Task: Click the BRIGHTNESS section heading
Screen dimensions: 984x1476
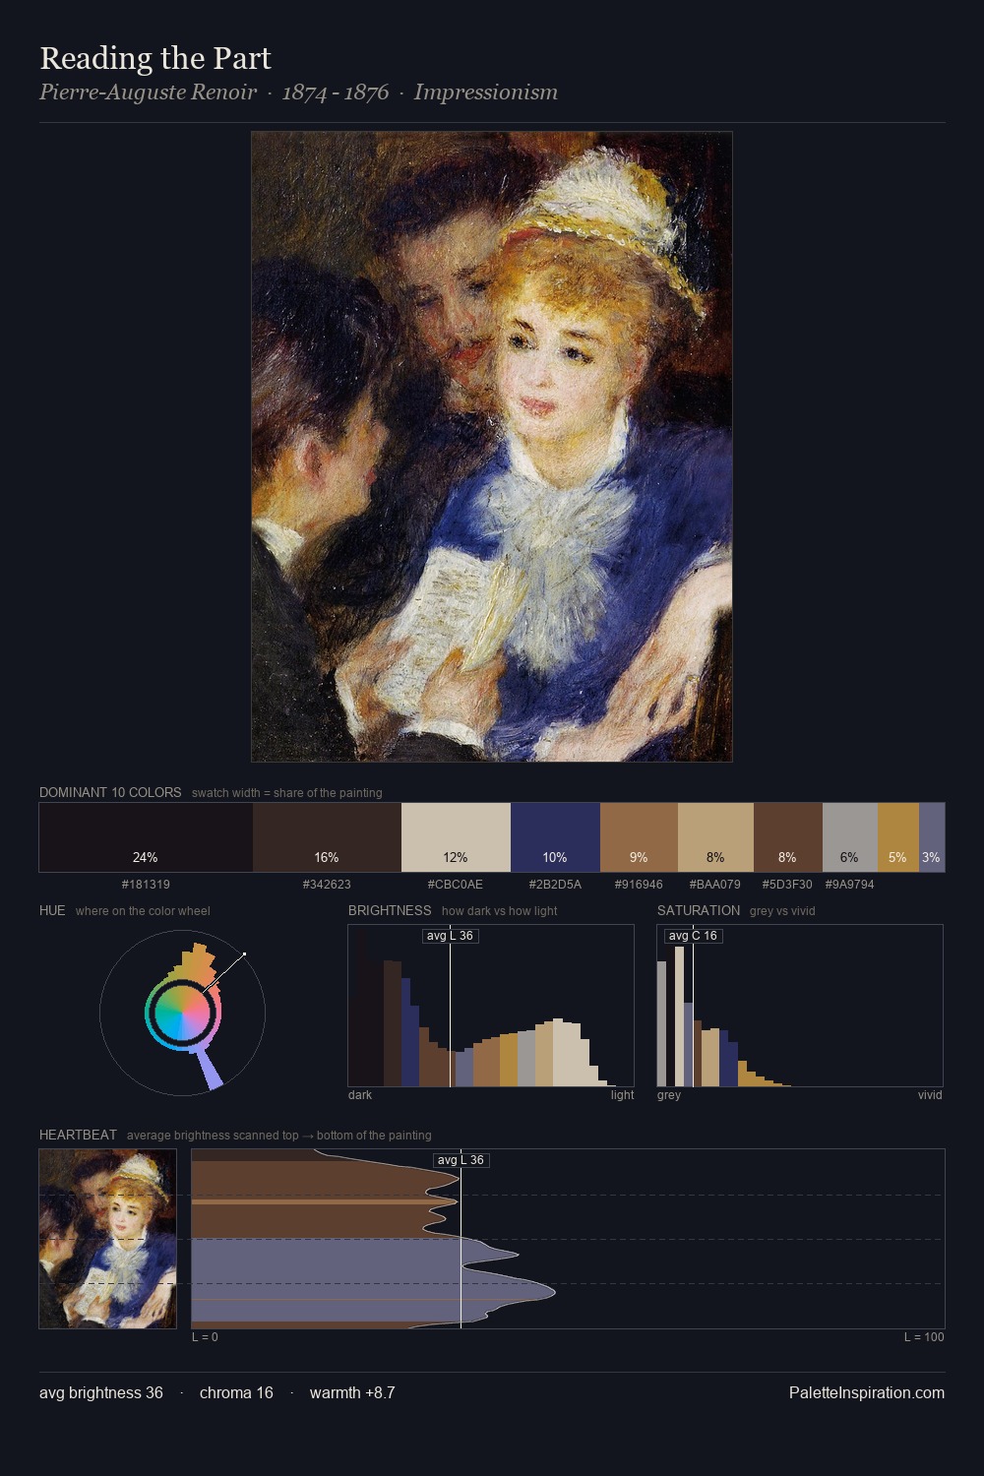Action: tap(390, 910)
